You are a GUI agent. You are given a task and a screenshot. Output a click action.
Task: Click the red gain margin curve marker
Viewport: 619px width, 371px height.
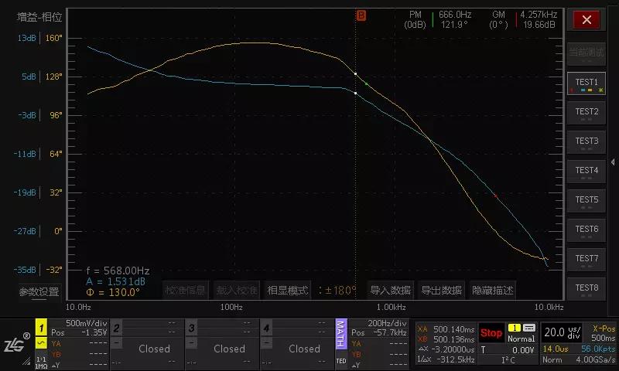pyautogui.click(x=496, y=196)
